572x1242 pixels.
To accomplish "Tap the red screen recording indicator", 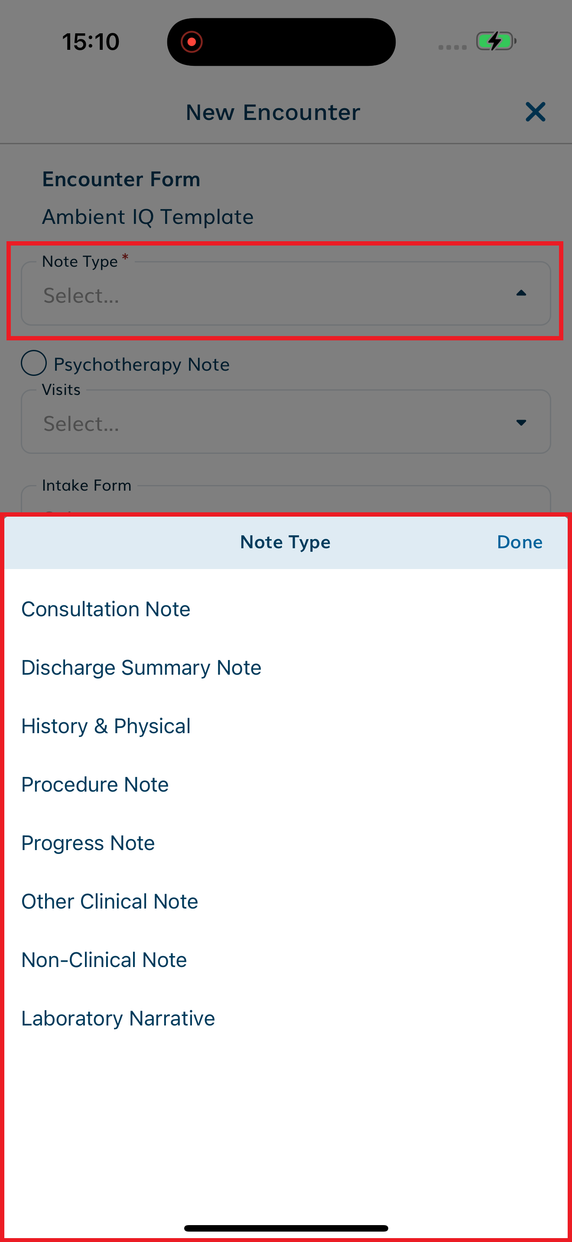I will pos(192,42).
